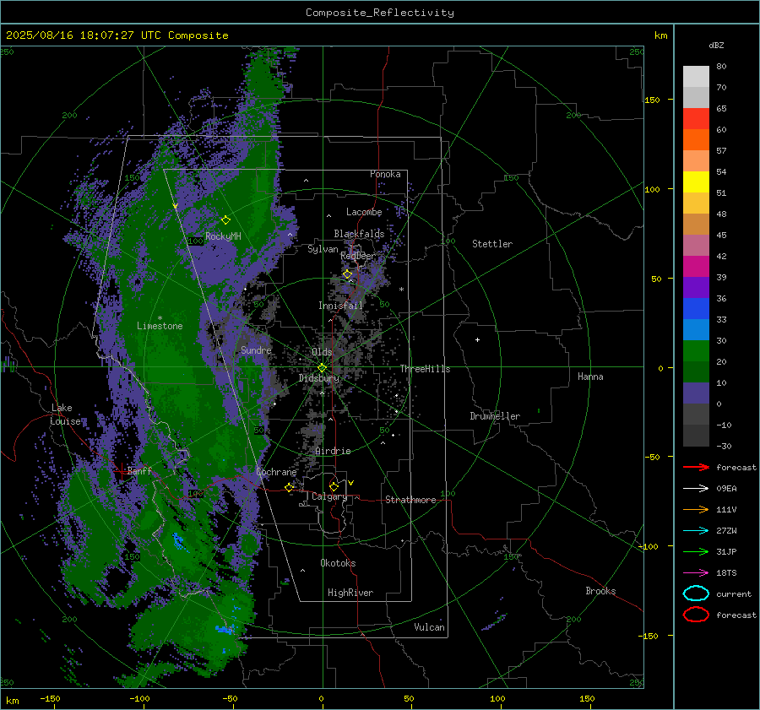Viewport: 760px width, 710px height.
Task: Click the Okotoks label
Action: point(338,563)
